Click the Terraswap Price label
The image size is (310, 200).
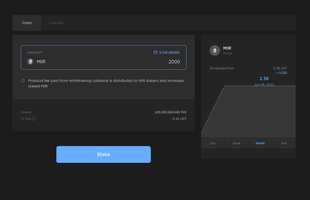222,68
